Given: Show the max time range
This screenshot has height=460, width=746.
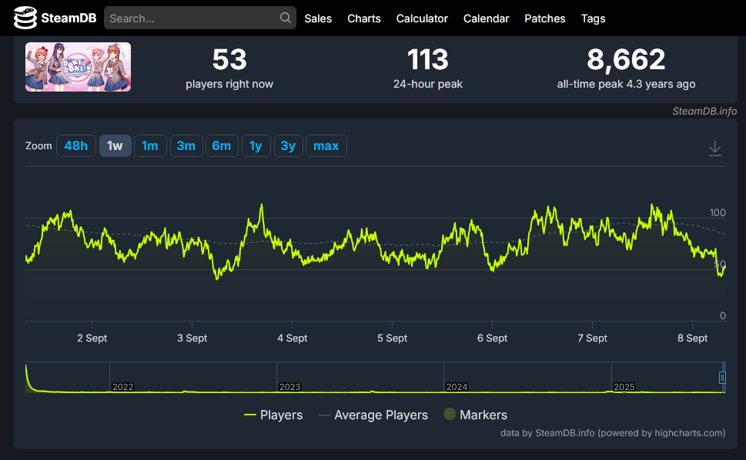Looking at the screenshot, I should coord(326,146).
